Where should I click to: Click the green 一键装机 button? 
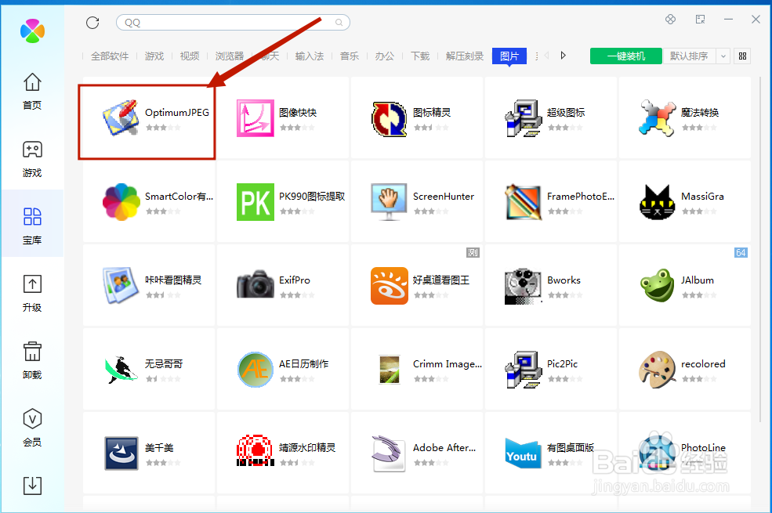[625, 56]
